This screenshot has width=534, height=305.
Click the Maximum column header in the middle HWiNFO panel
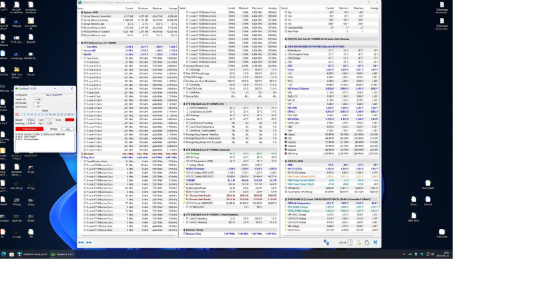(257, 8)
